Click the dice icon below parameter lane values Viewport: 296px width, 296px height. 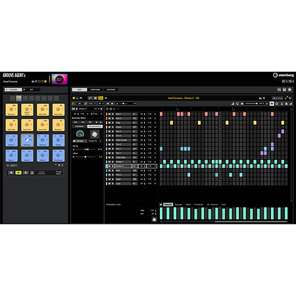[x=154, y=219]
